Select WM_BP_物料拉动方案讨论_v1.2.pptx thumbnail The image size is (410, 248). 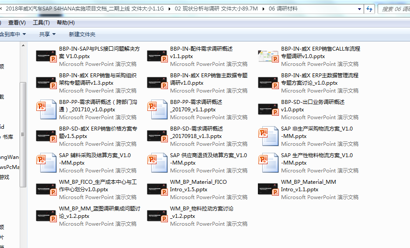coord(157,216)
